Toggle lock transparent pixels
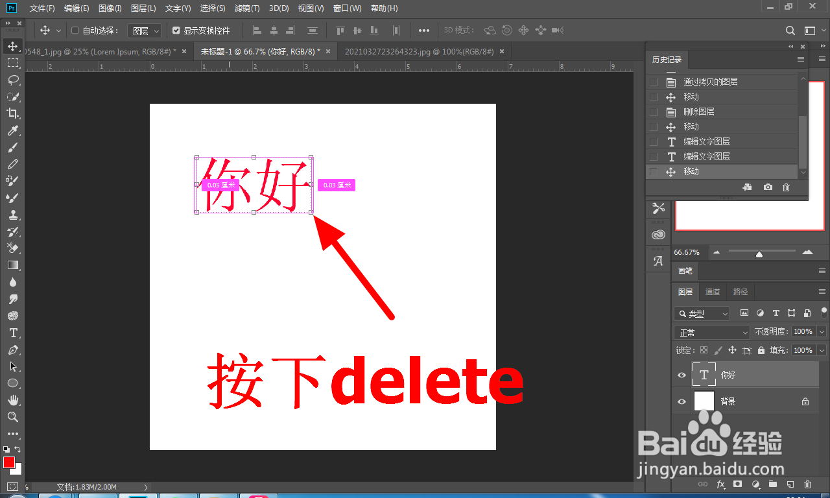Viewport: 830px width, 498px height. tap(704, 350)
